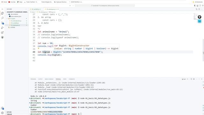Click the black lightbulb floating icon
The image size is (204, 115).
point(200,17)
